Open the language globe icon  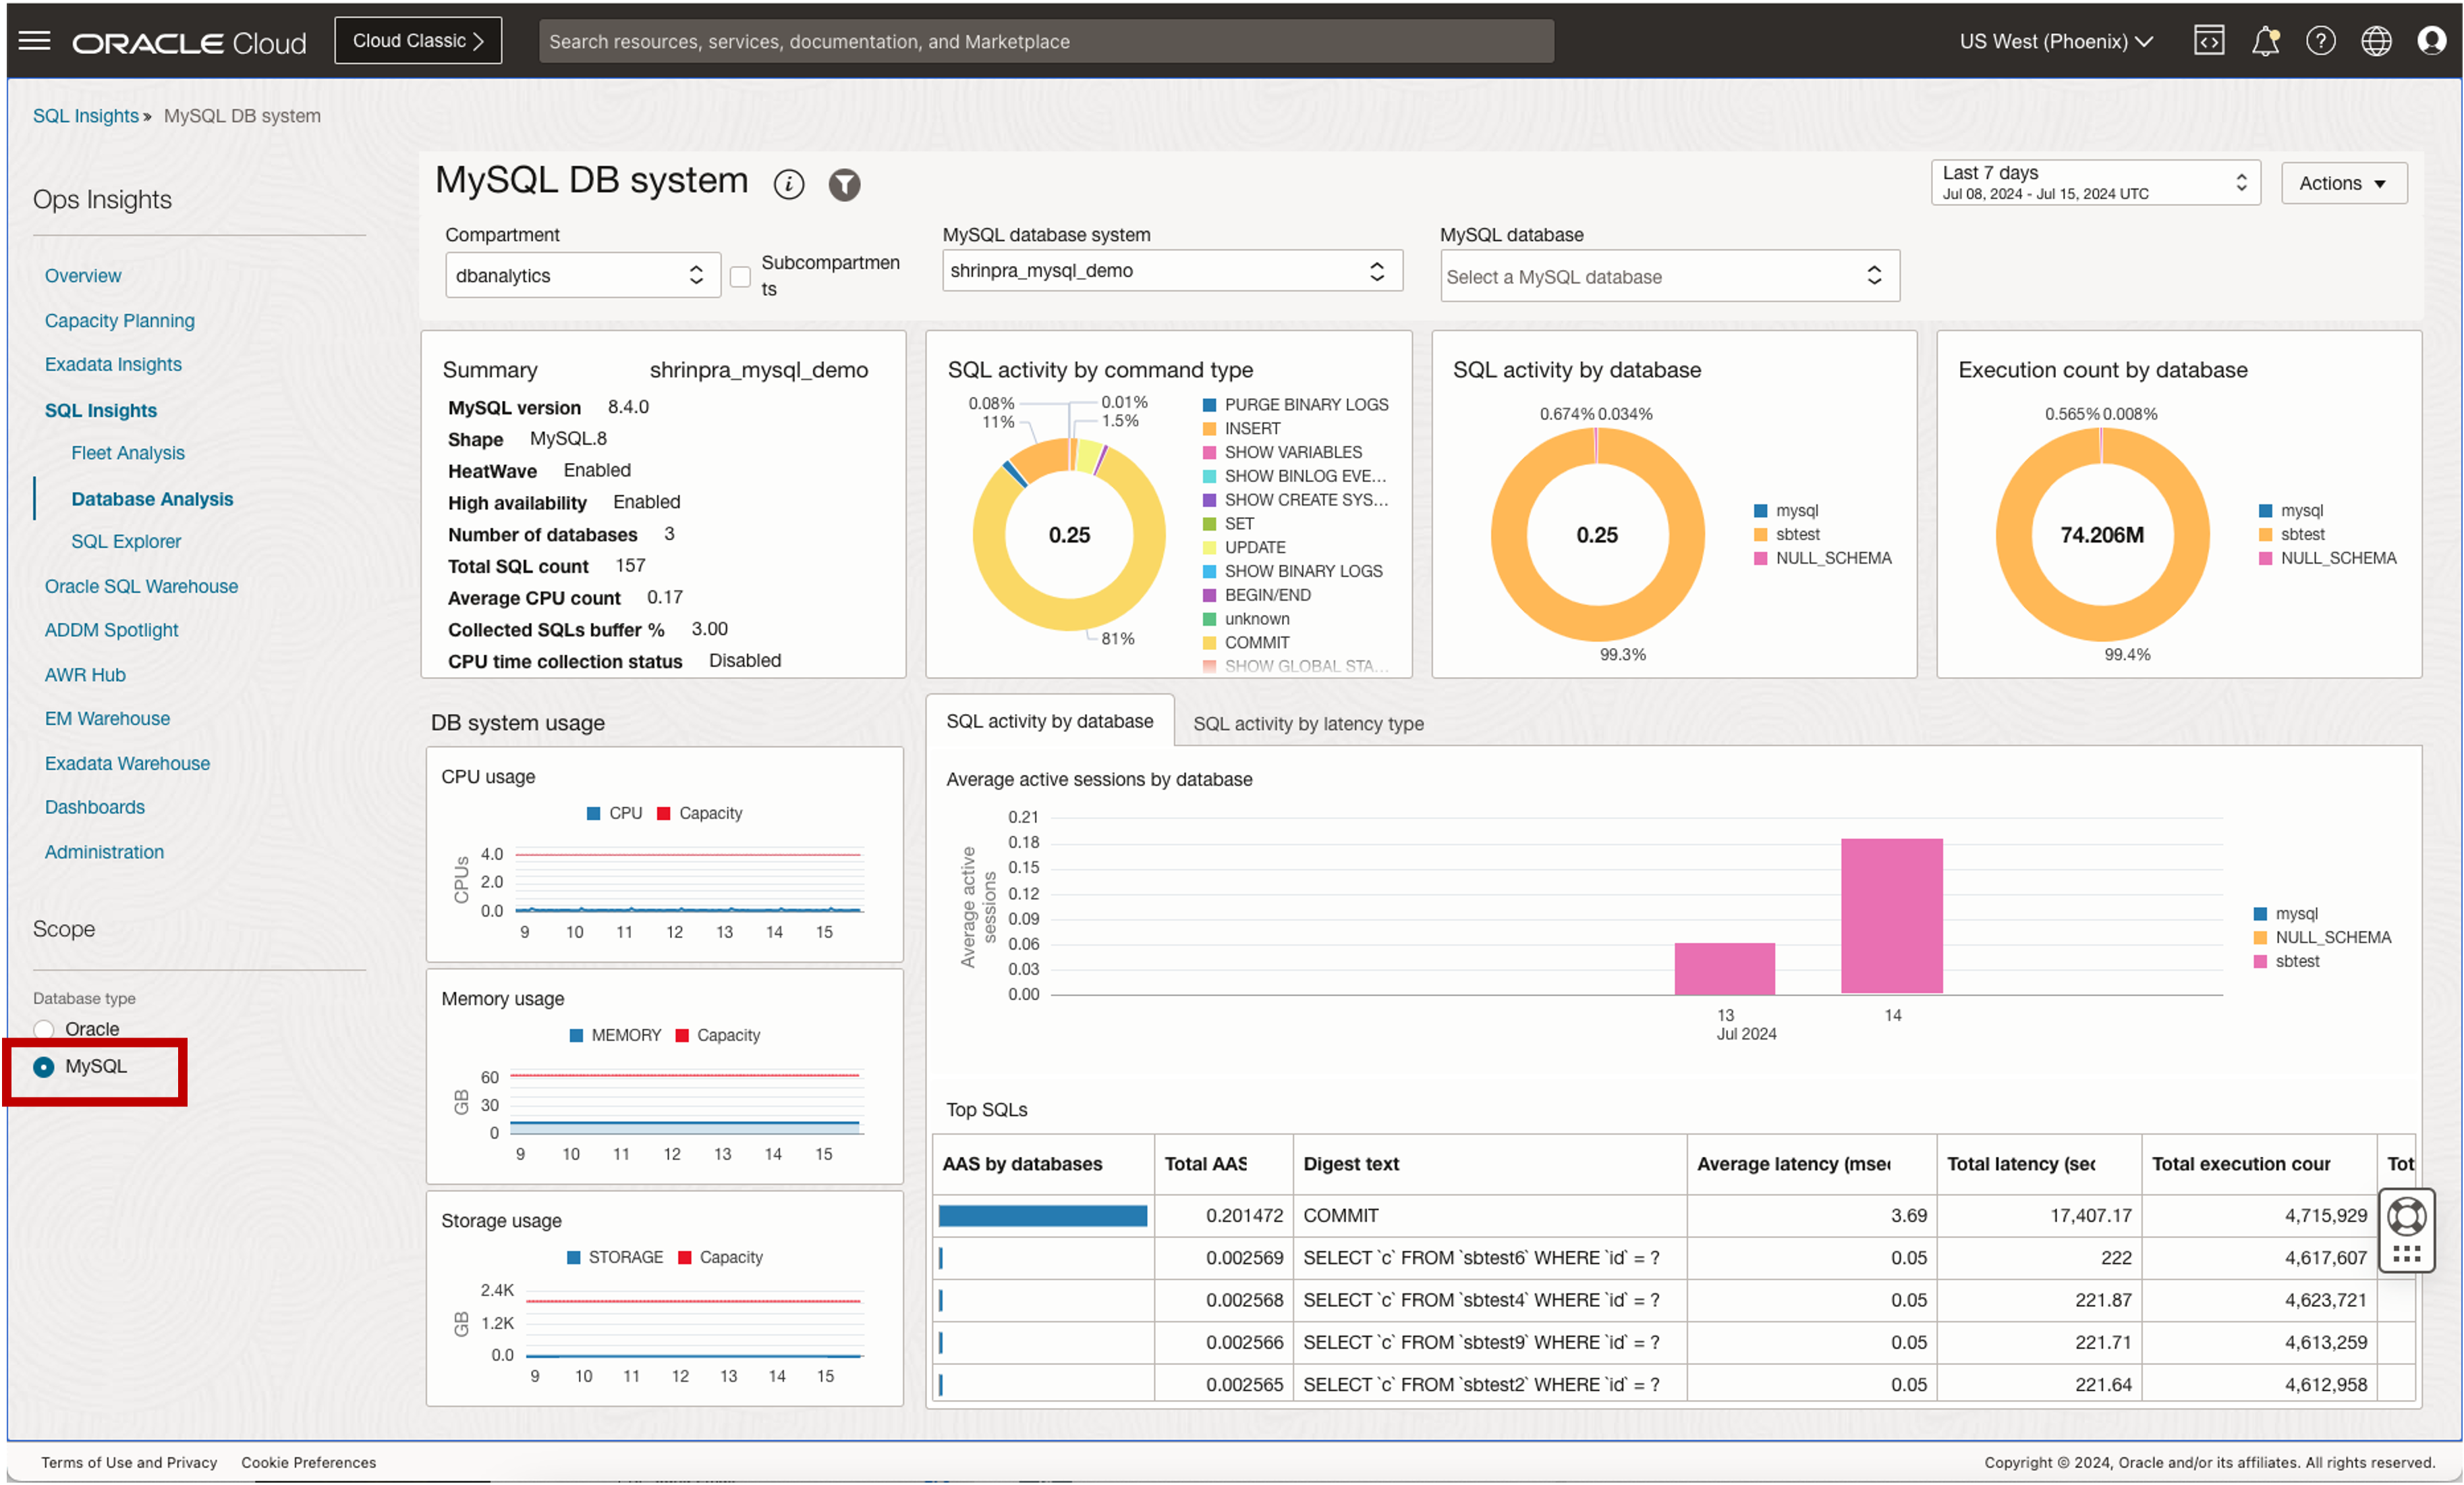(2376, 41)
